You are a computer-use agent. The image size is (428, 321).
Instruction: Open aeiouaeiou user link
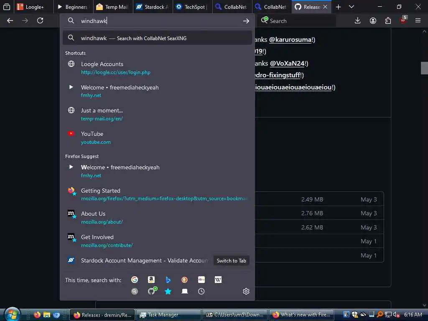pos(293,87)
